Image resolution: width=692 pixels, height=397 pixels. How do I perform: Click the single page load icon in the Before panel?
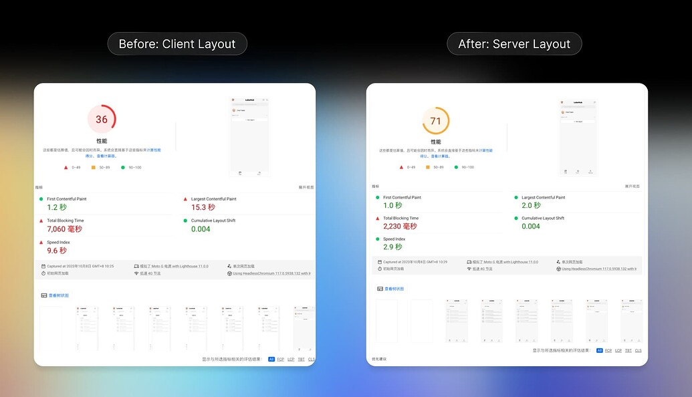click(229, 267)
